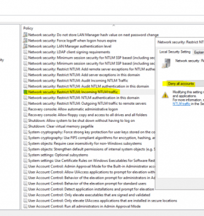
Task: Select Restrict NTLM: Audit NTLM authentication in this domain
Action: (89, 86)
